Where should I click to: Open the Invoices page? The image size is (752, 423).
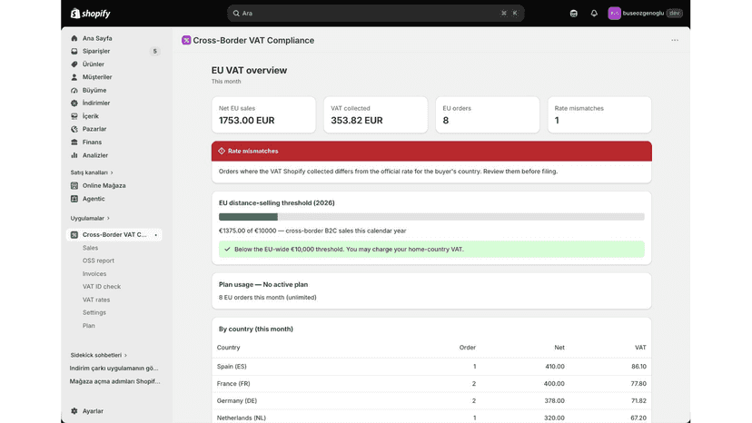pos(94,274)
